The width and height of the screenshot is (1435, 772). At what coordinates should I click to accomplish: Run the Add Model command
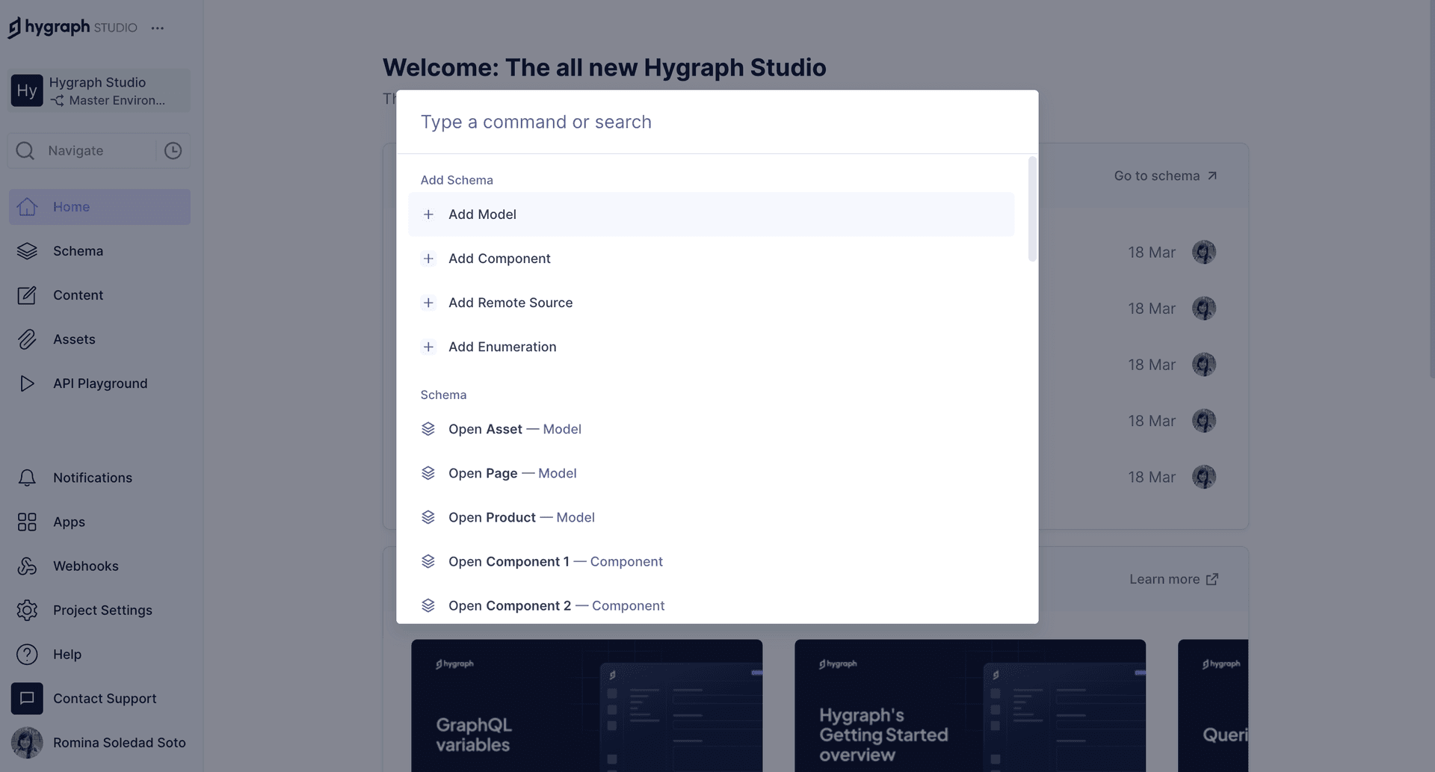(x=711, y=214)
